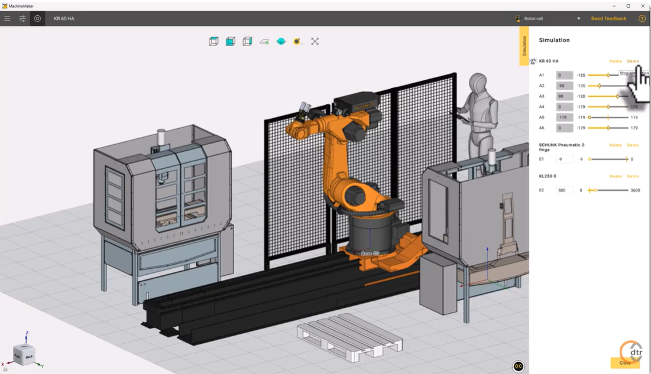Click Home for KR 60 HA

tap(616, 61)
